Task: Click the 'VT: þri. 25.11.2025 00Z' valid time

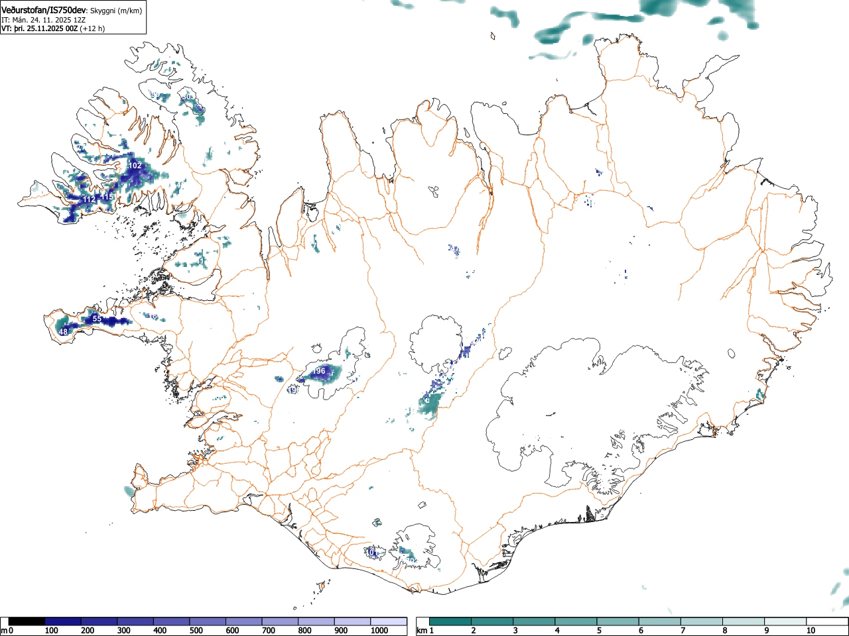Action: pyautogui.click(x=39, y=28)
